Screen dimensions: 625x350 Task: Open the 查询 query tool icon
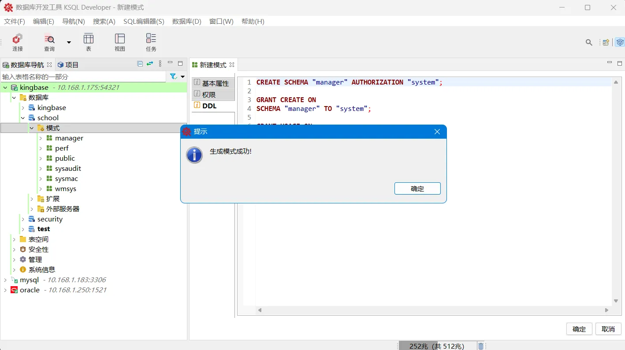(49, 42)
